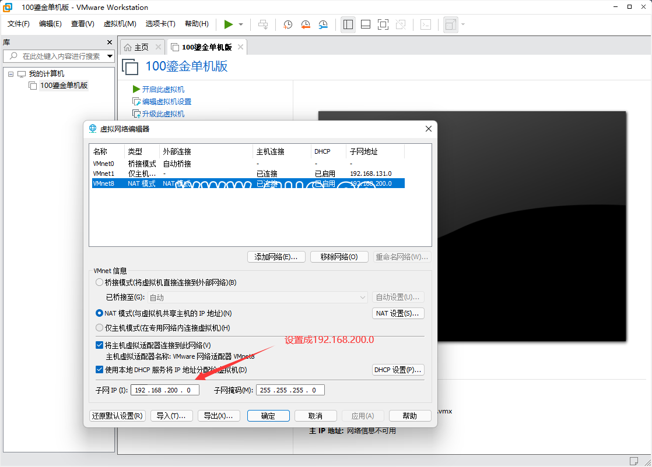This screenshot has height=467, width=652.
Task: Open the 已桥接至 dropdown
Action: [x=258, y=297]
